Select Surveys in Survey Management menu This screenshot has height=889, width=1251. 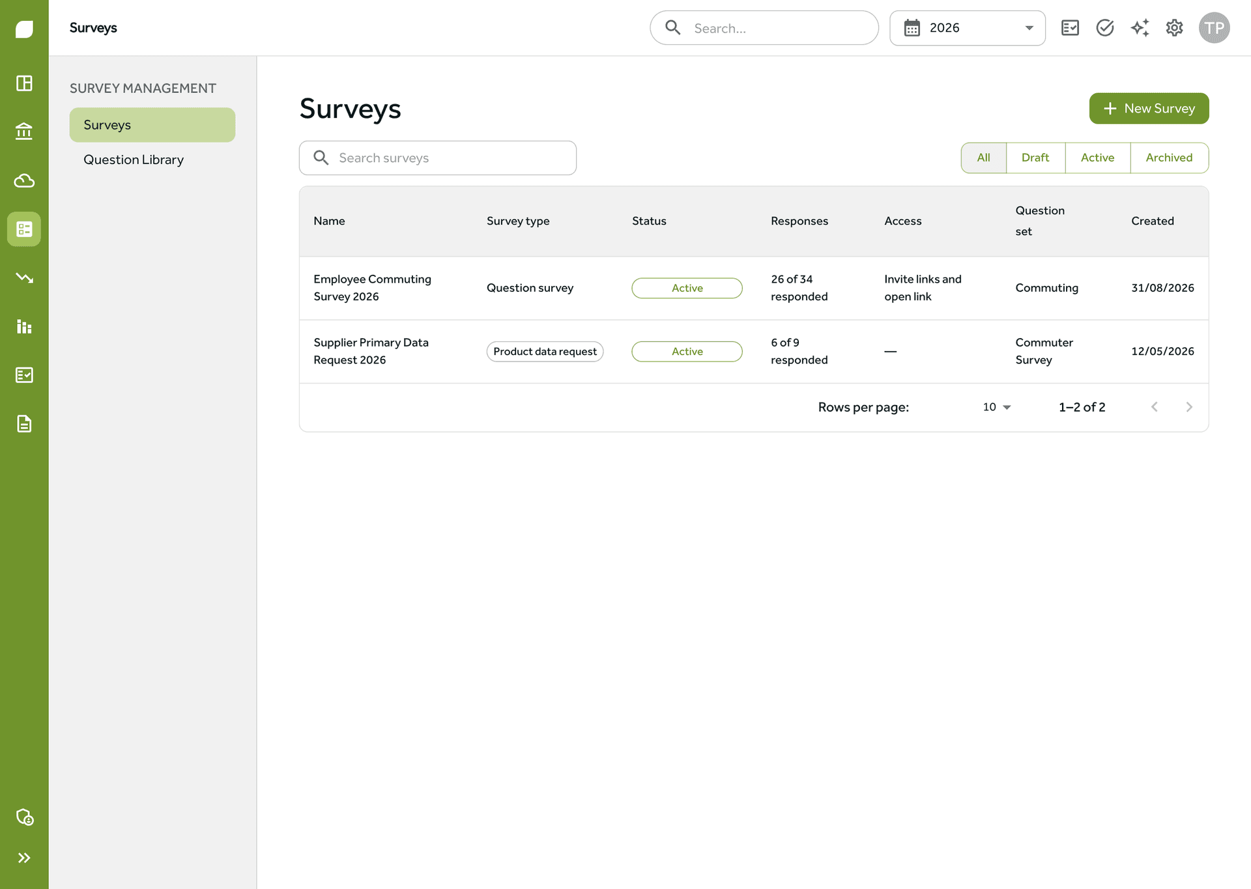[152, 125]
